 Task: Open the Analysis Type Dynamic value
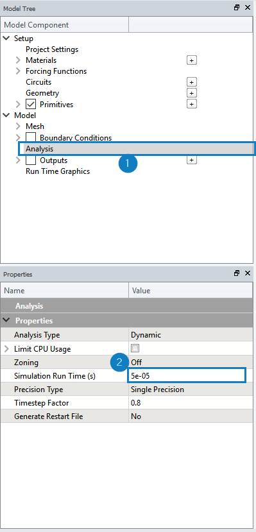[x=191, y=335]
